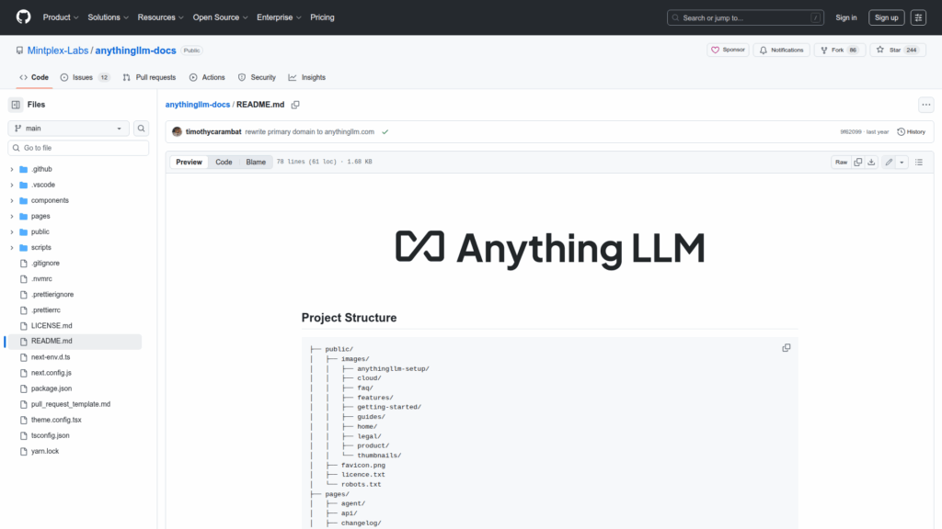
Task: Select the Preview view toggle
Action: [189, 162]
